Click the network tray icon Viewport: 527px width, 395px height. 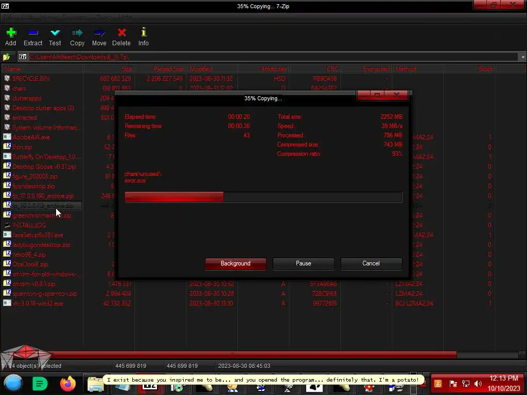(x=466, y=383)
